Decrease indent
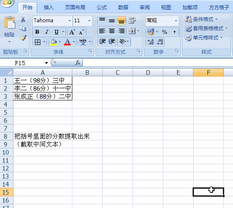233x208 pixels. pos(102,42)
